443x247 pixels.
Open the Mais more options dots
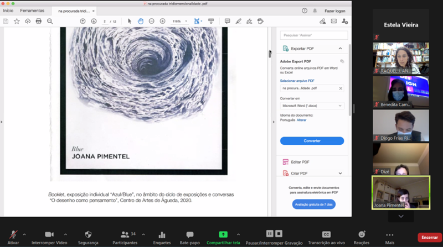coord(390,235)
